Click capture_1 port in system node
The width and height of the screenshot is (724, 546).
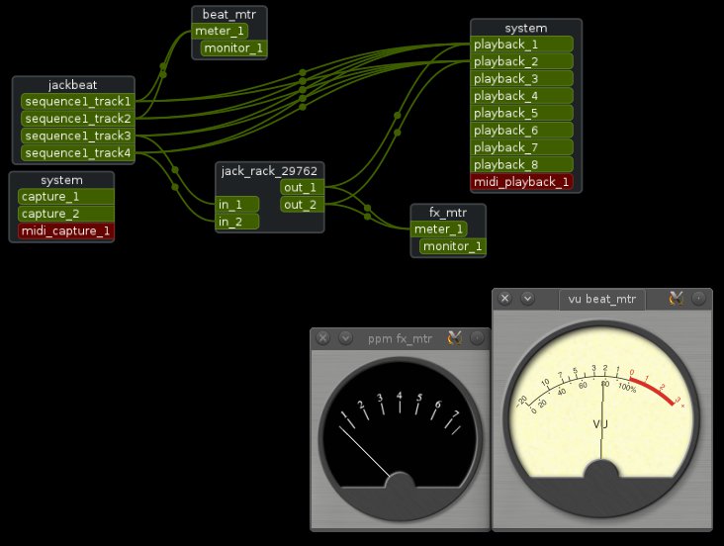point(65,197)
